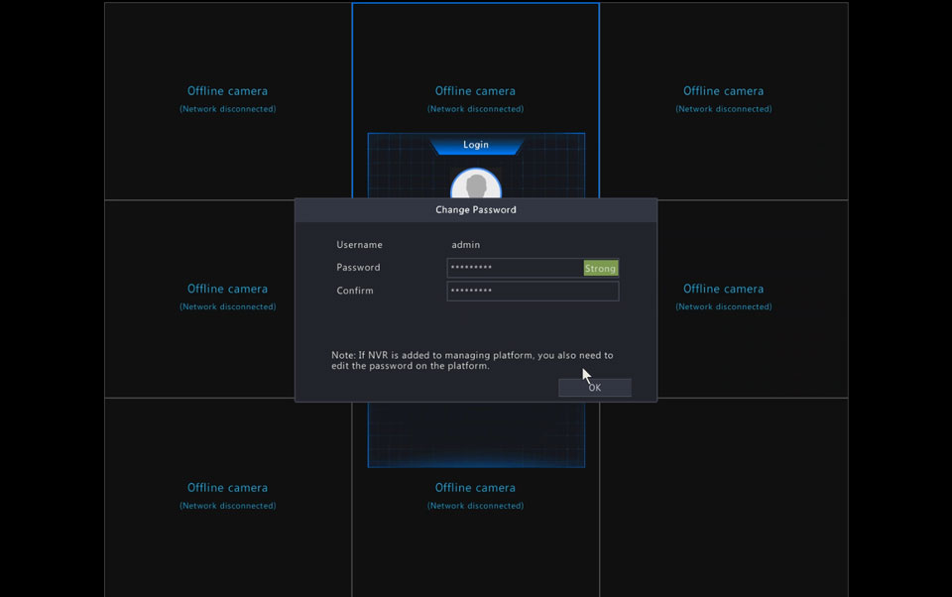
Task: Click the user avatar icon under Login
Action: (x=476, y=185)
